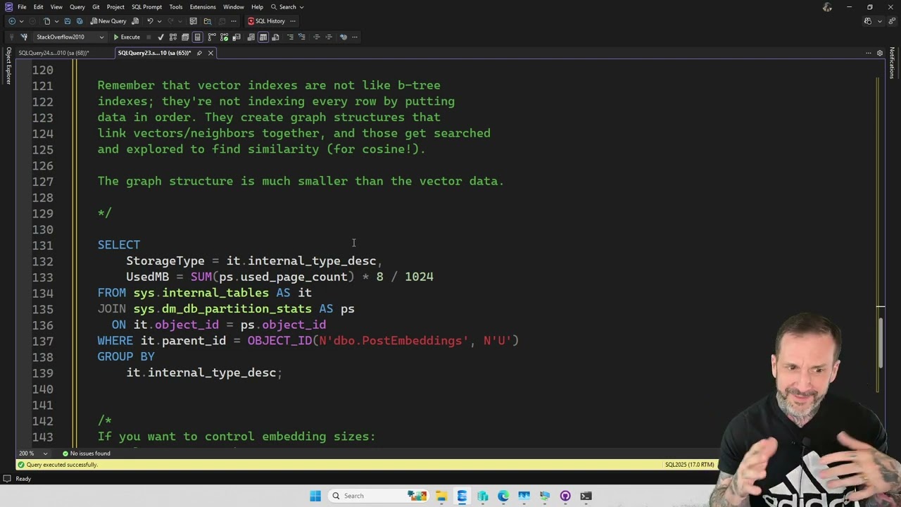
Task: Click the Parse checkmark icon
Action: click(x=160, y=37)
